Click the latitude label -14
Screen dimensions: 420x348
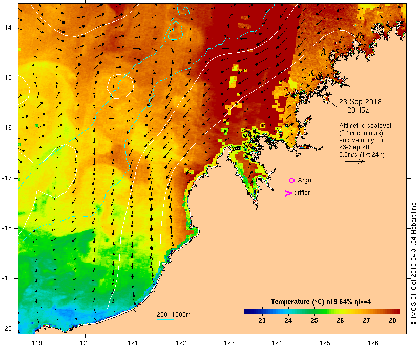[7, 28]
